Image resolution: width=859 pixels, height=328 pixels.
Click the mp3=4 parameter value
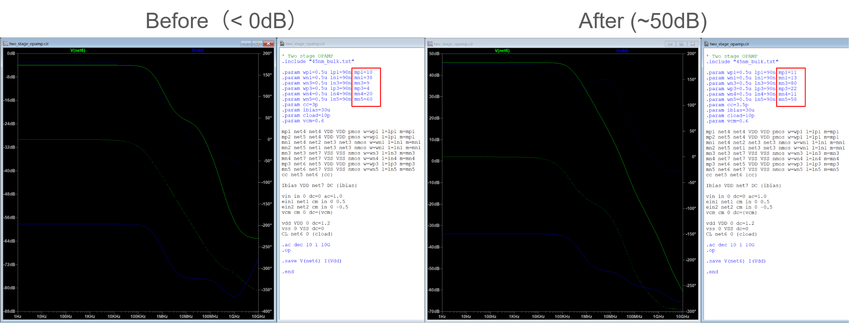[x=362, y=88]
